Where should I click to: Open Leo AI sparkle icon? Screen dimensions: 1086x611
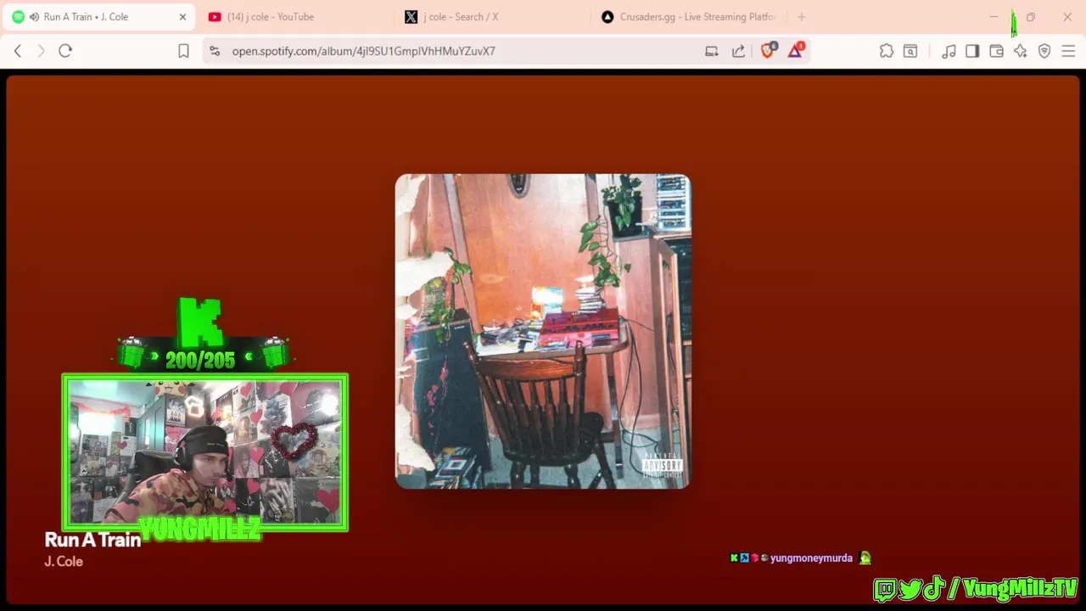tap(1021, 51)
